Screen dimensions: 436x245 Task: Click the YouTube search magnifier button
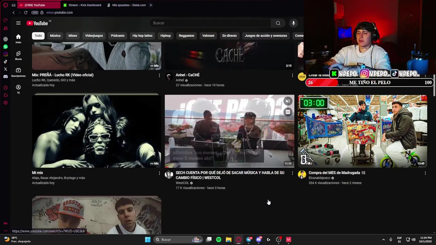point(278,23)
